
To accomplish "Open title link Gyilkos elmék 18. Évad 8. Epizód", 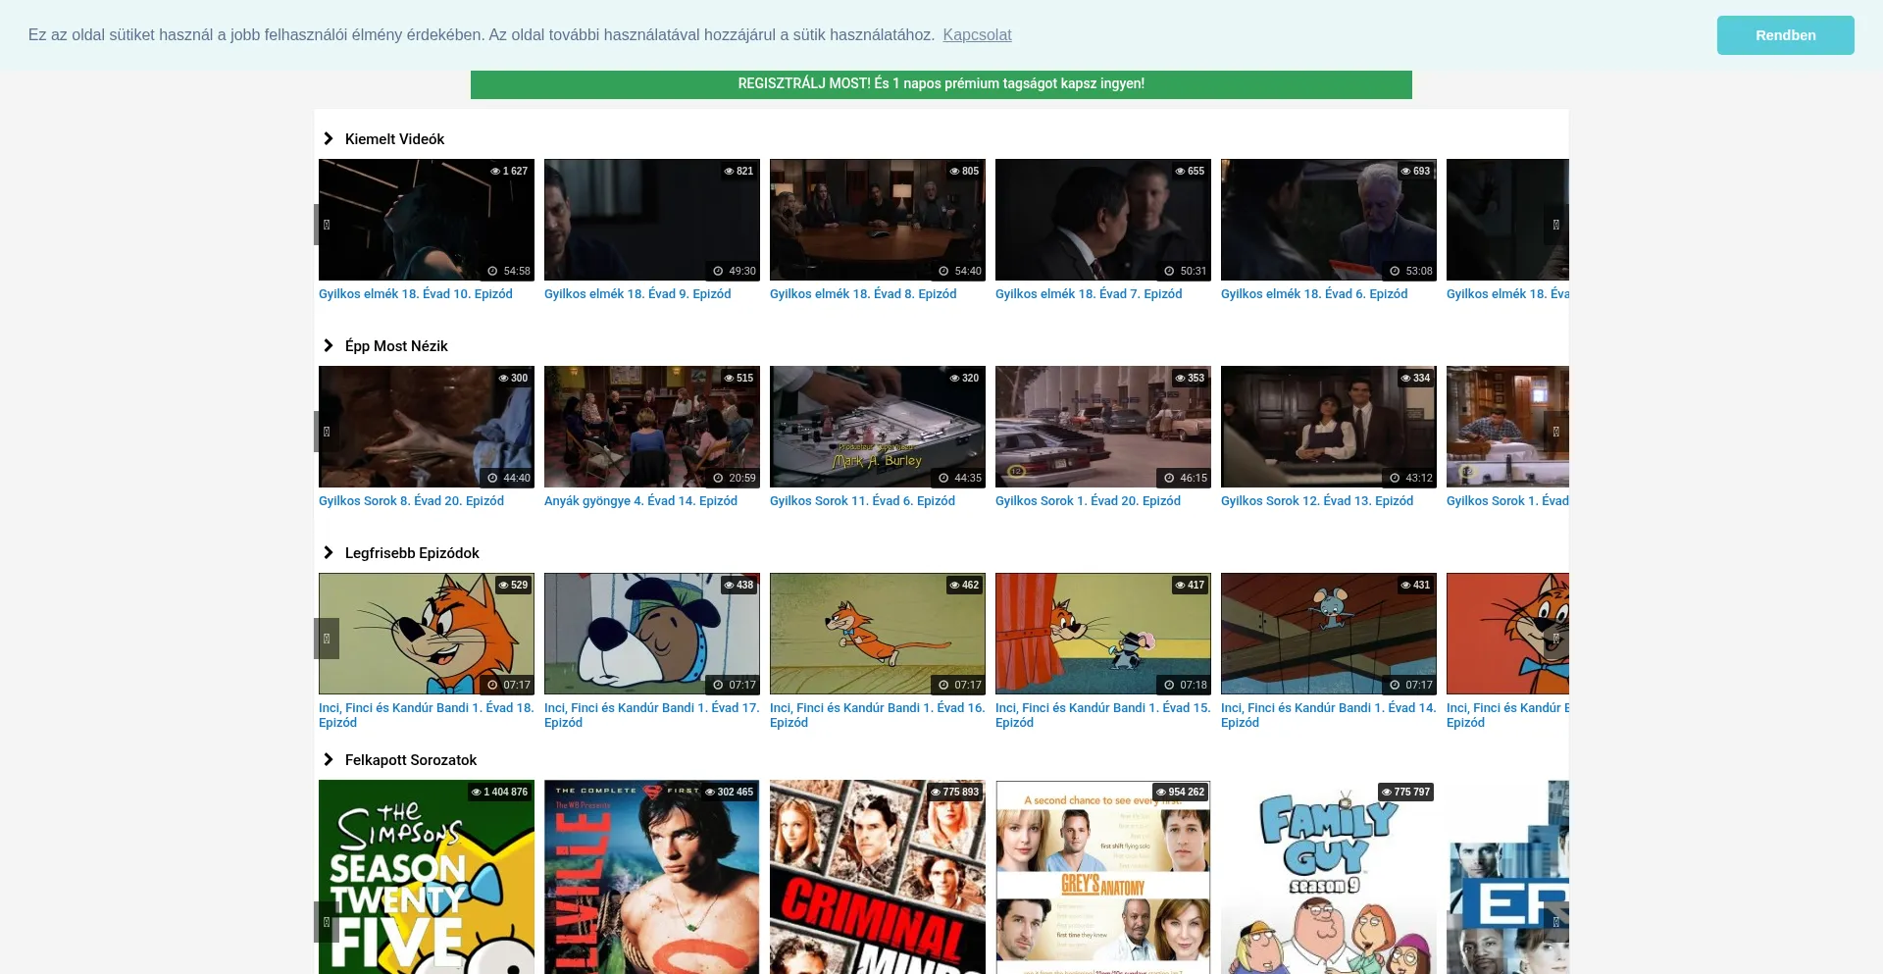I will click(x=863, y=294).
